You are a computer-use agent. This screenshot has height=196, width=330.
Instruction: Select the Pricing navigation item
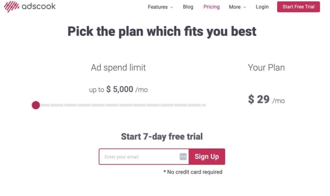[211, 7]
